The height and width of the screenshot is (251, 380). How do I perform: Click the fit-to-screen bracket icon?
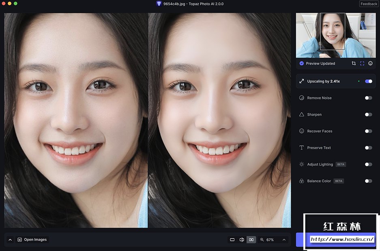coord(362,63)
